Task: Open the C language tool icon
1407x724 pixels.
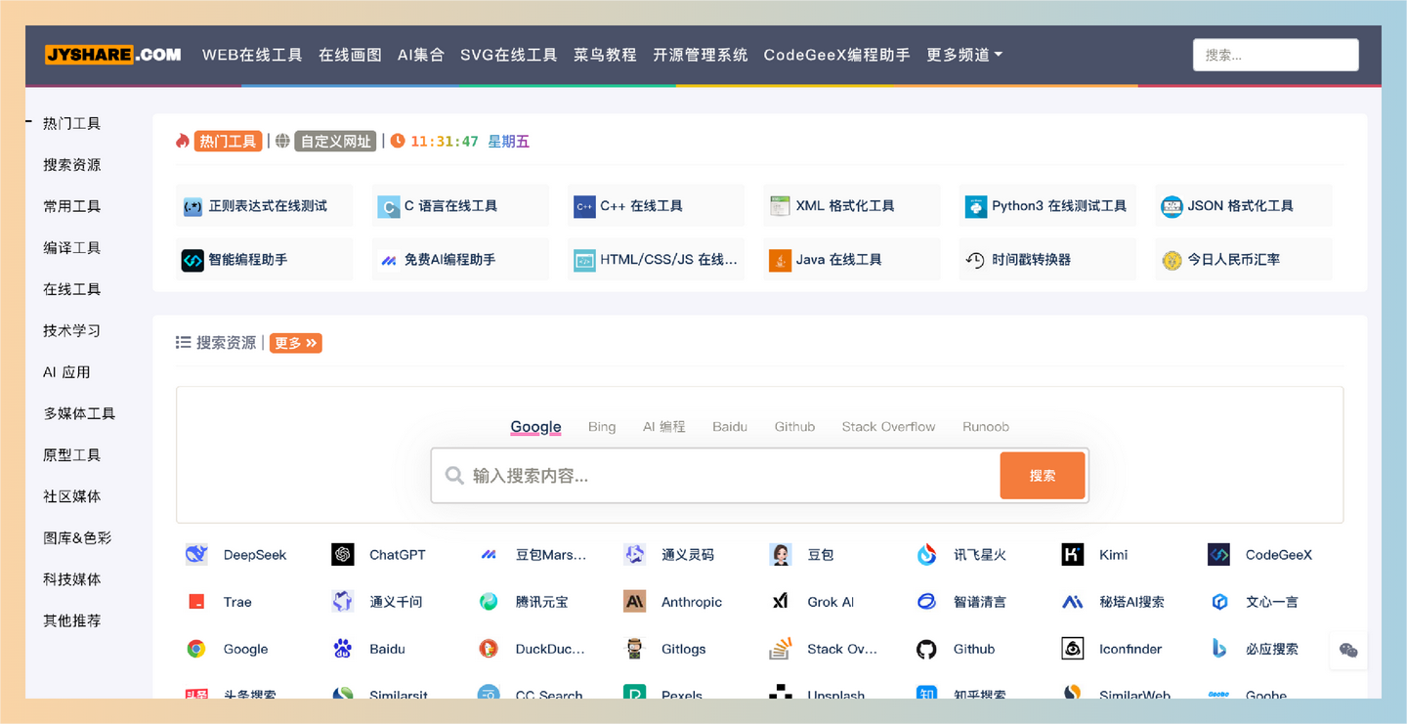Action: [x=388, y=207]
